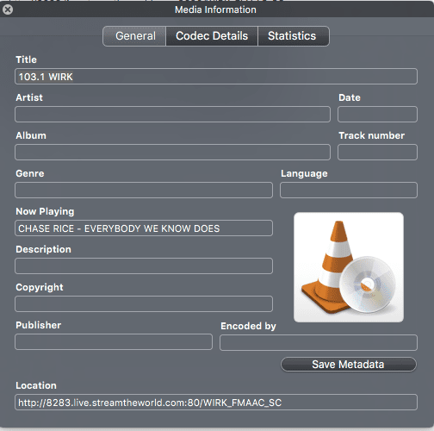The image size is (434, 431).
Task: Close the Media Information window
Action: (x=8, y=9)
